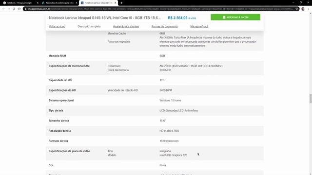Click Voltar ao topo link

tap(57, 26)
